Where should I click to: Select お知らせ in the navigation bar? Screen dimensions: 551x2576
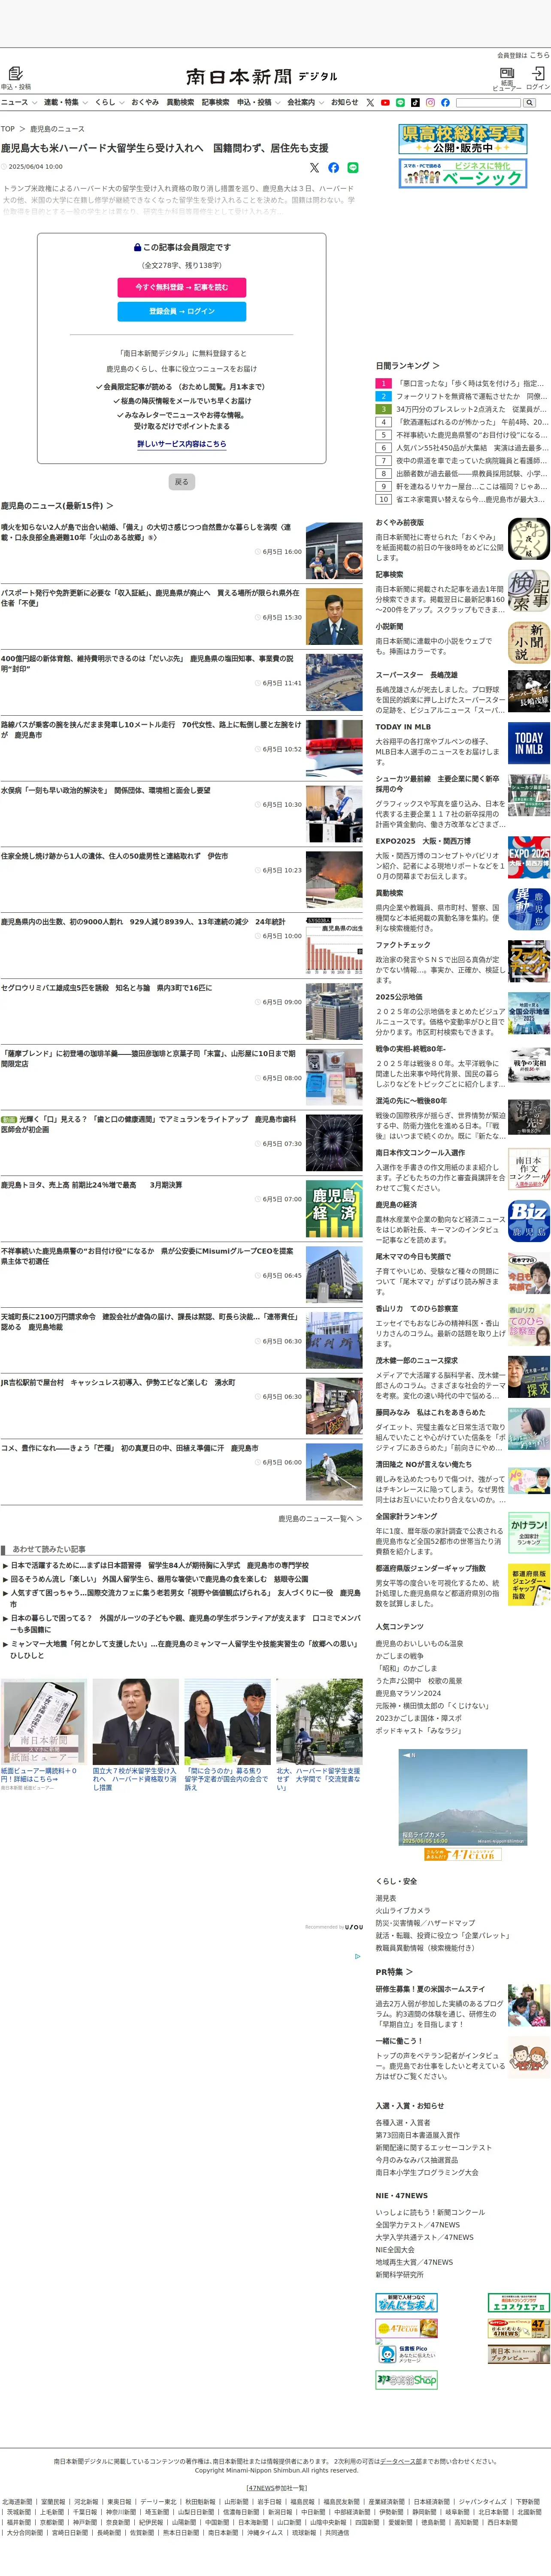(344, 102)
